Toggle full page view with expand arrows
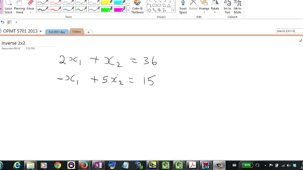 click(301, 41)
